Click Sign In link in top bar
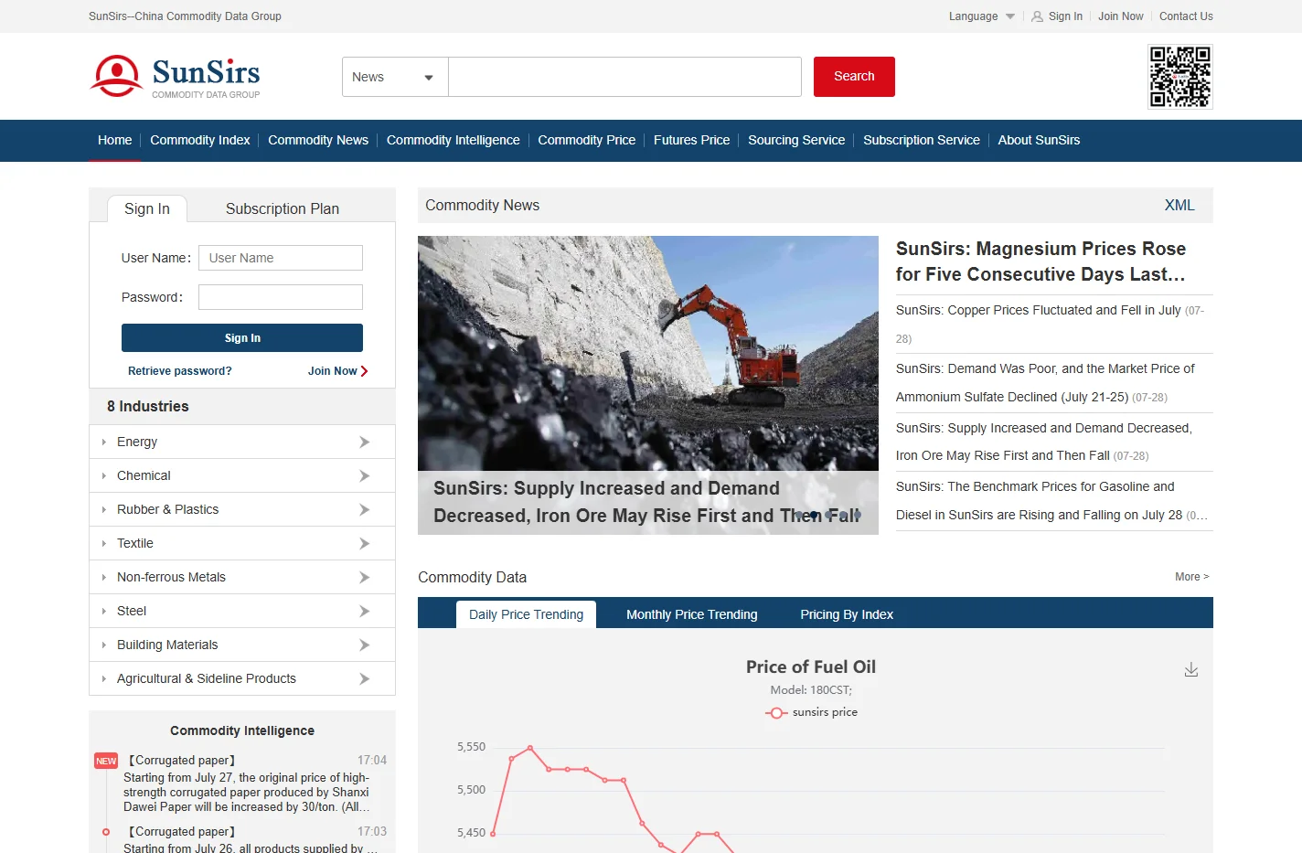This screenshot has height=853, width=1302. [x=1065, y=16]
